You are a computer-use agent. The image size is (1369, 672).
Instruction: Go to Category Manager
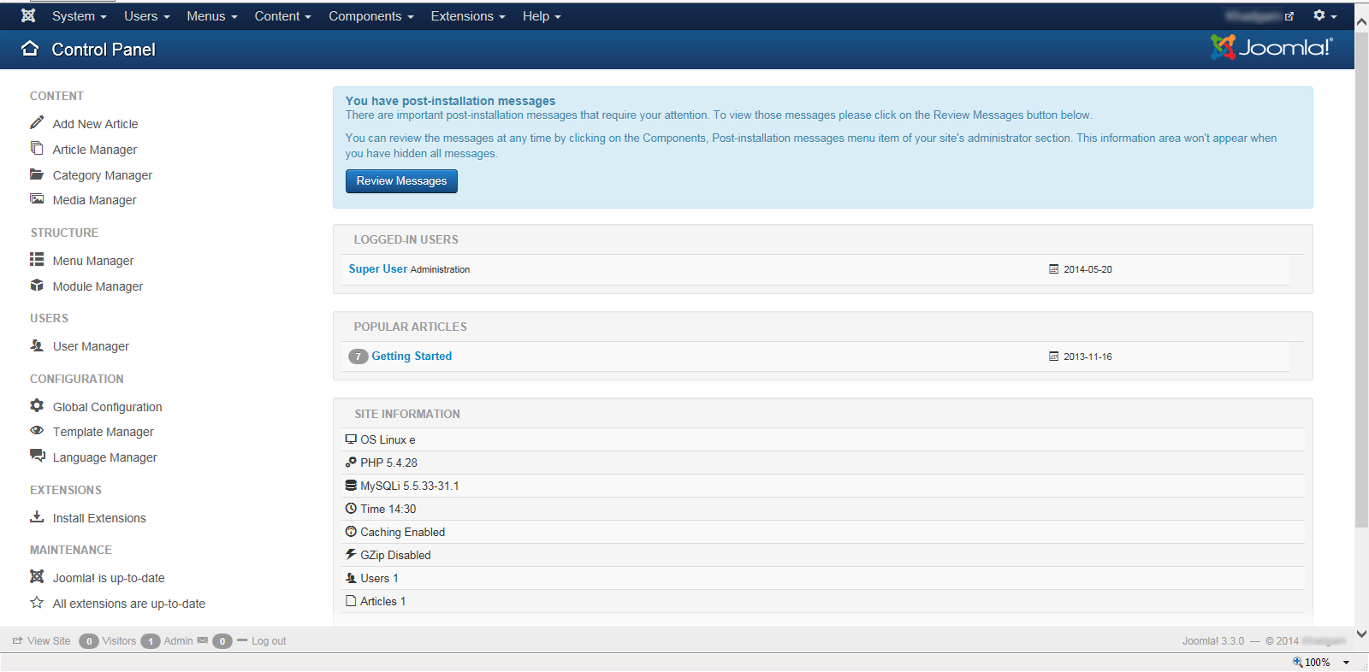(103, 175)
